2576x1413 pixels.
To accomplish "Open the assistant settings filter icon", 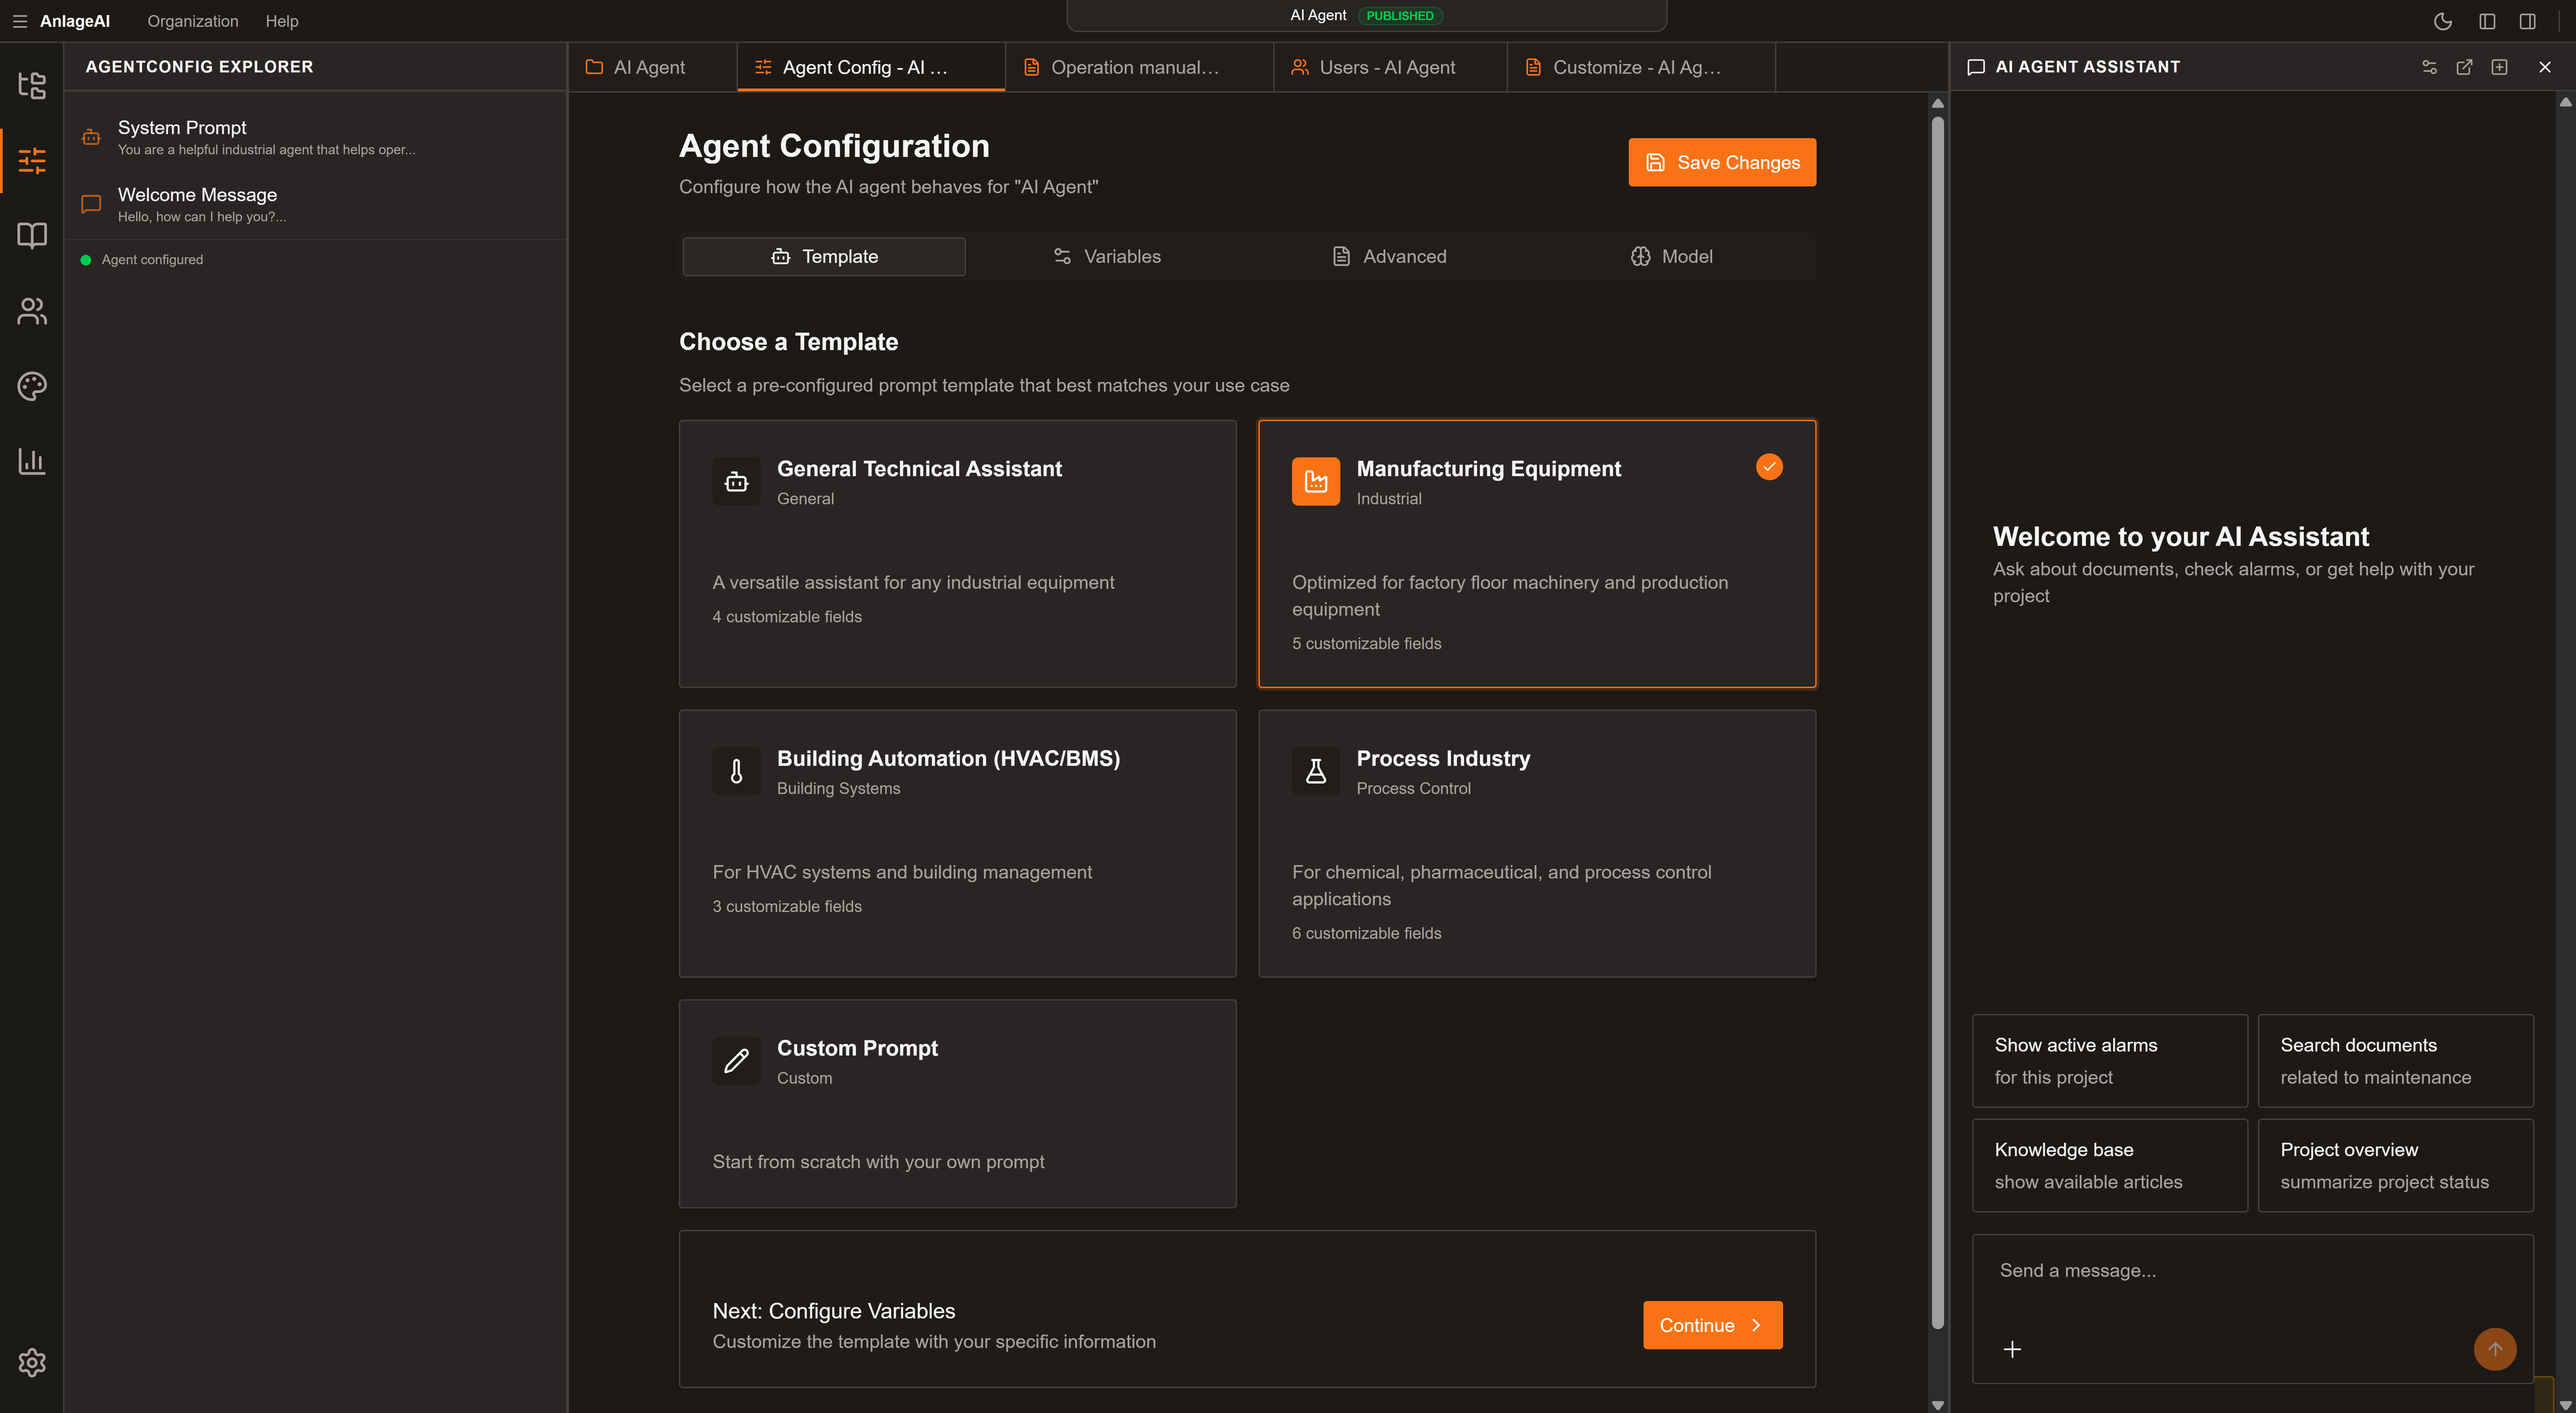I will [x=2430, y=67].
